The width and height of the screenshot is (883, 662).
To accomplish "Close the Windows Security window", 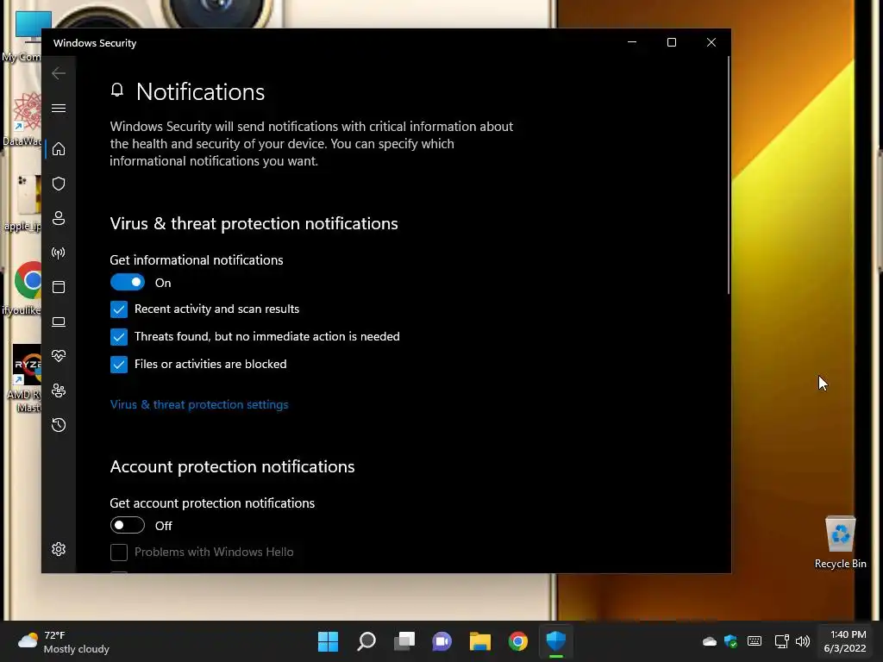I will pyautogui.click(x=711, y=42).
